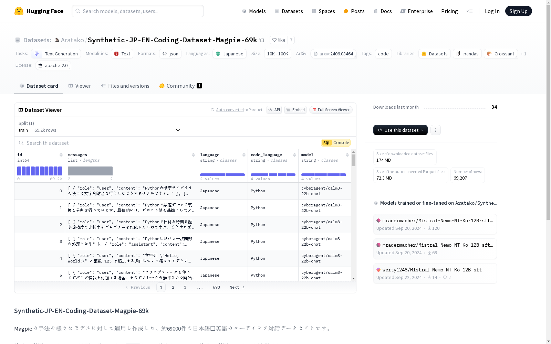Image resolution: width=551 pixels, height=344 pixels.
Task: Go to page 3 of dataset
Action: [185, 287]
